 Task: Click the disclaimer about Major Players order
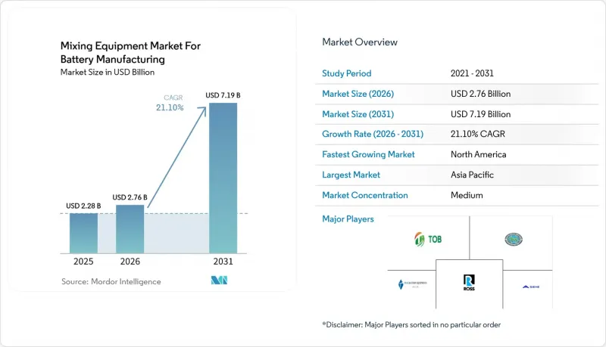(411, 324)
